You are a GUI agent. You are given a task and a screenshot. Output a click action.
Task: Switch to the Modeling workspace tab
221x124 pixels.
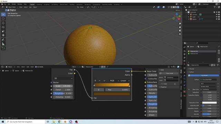(x=39, y=4)
